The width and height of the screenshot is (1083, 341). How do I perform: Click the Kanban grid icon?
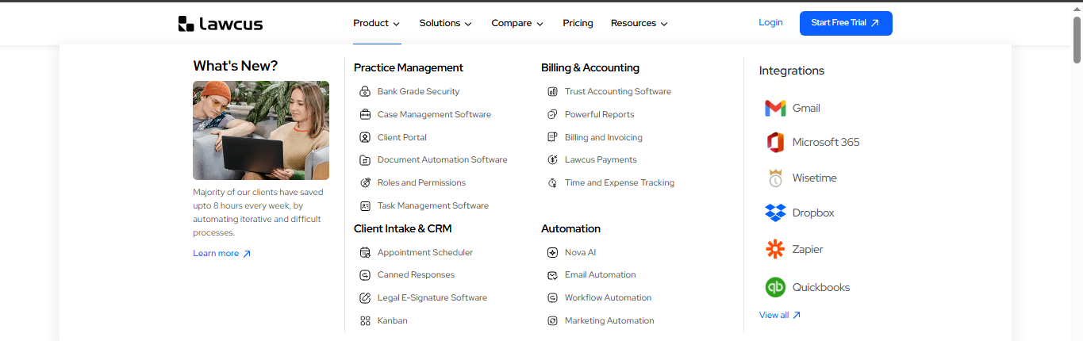tap(365, 321)
